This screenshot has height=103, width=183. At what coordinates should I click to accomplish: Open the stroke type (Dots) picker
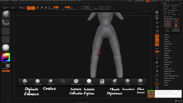[x=6, y=23]
